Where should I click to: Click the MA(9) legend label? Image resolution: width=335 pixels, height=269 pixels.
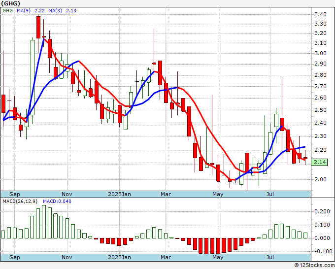pos(24,11)
